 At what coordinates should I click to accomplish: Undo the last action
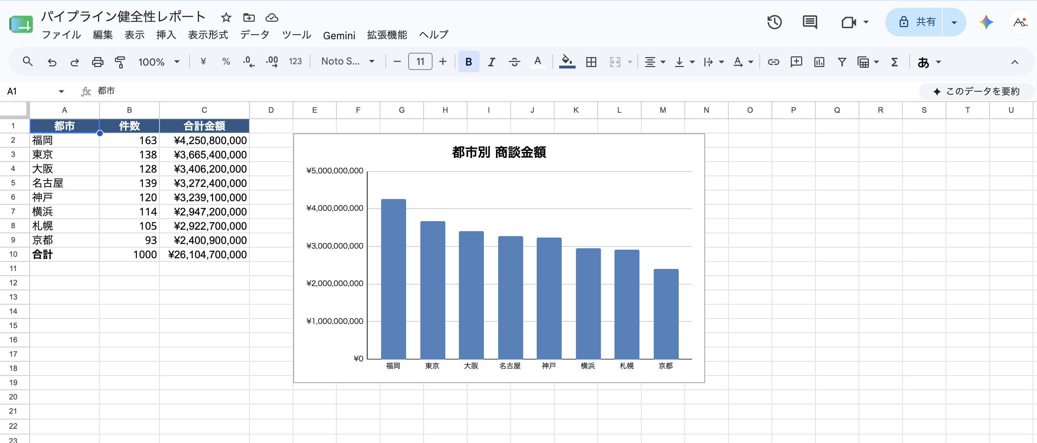[52, 62]
